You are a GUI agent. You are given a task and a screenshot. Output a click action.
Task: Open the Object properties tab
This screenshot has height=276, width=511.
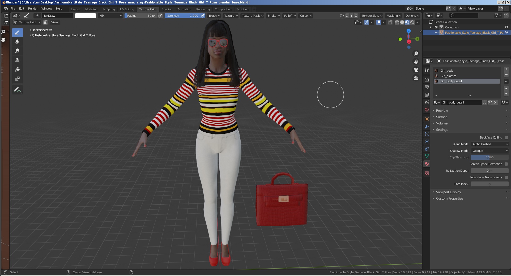click(427, 119)
